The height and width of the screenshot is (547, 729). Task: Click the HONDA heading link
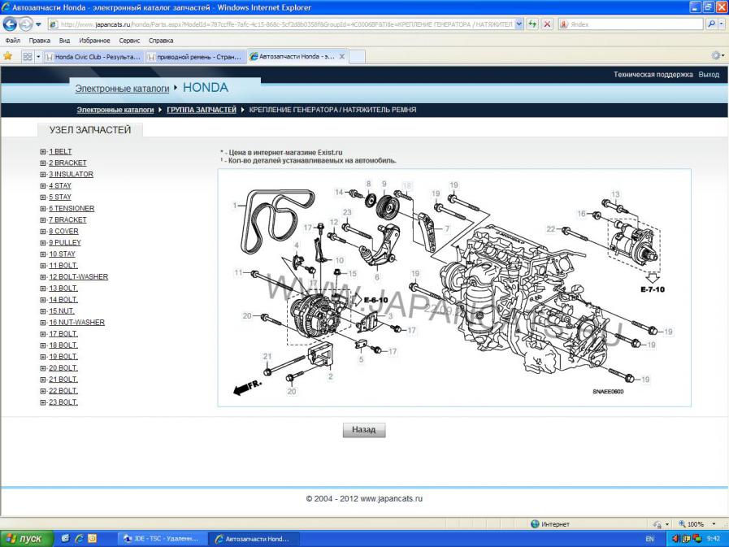(x=206, y=88)
